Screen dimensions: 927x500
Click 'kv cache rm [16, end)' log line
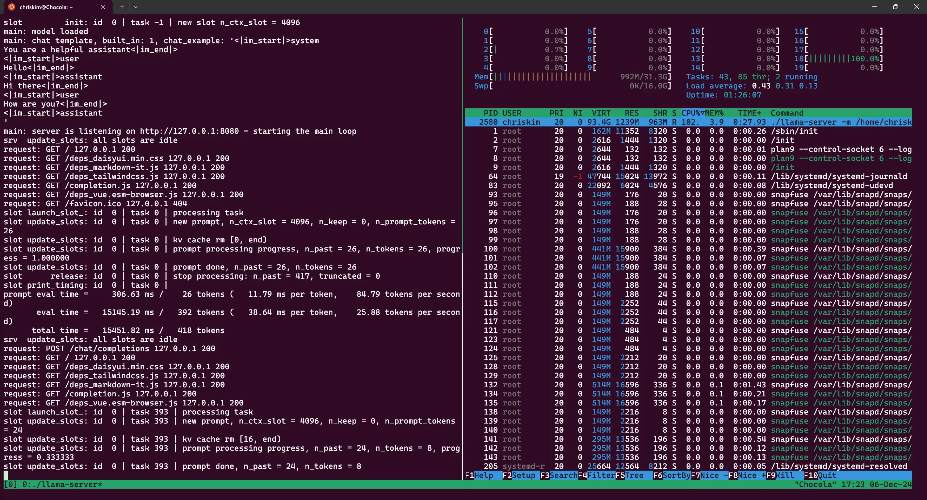click(x=142, y=439)
